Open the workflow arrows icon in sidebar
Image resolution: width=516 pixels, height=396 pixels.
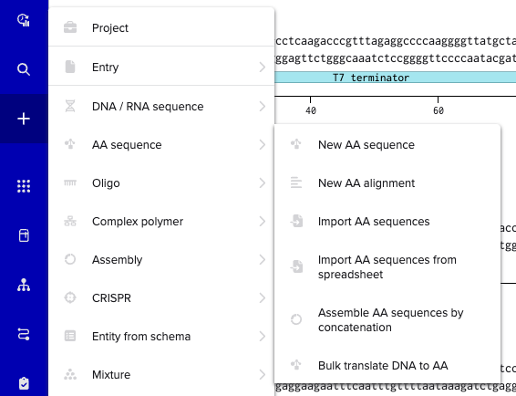[x=24, y=334]
